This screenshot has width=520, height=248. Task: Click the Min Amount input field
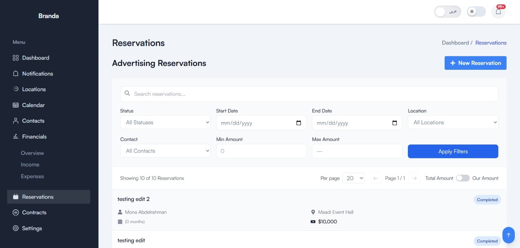click(261, 151)
